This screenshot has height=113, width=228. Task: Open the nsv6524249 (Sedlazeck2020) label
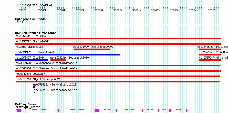[70, 58]
